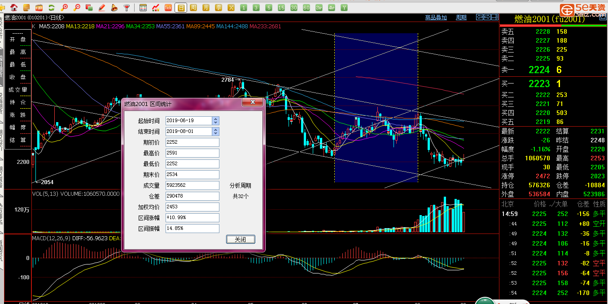
Task: Click the trend chart icon
Action: tap(156, 8)
